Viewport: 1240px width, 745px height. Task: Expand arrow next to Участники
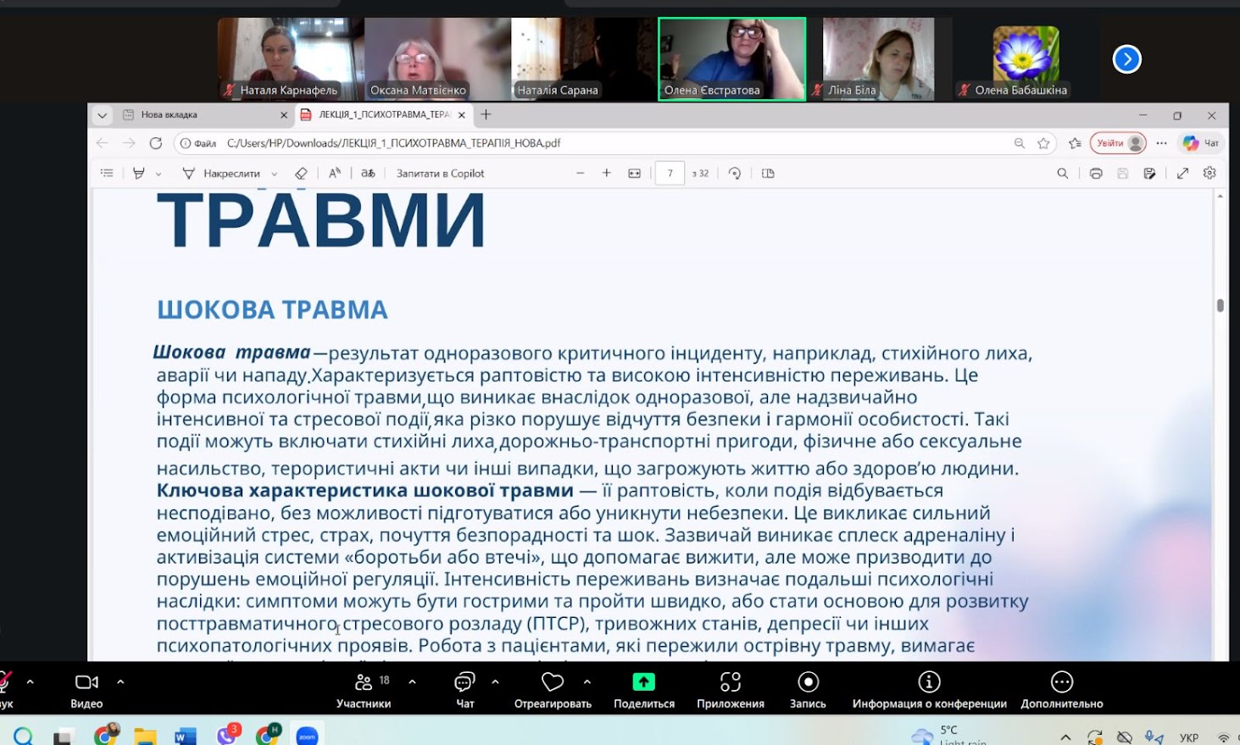[x=413, y=681]
